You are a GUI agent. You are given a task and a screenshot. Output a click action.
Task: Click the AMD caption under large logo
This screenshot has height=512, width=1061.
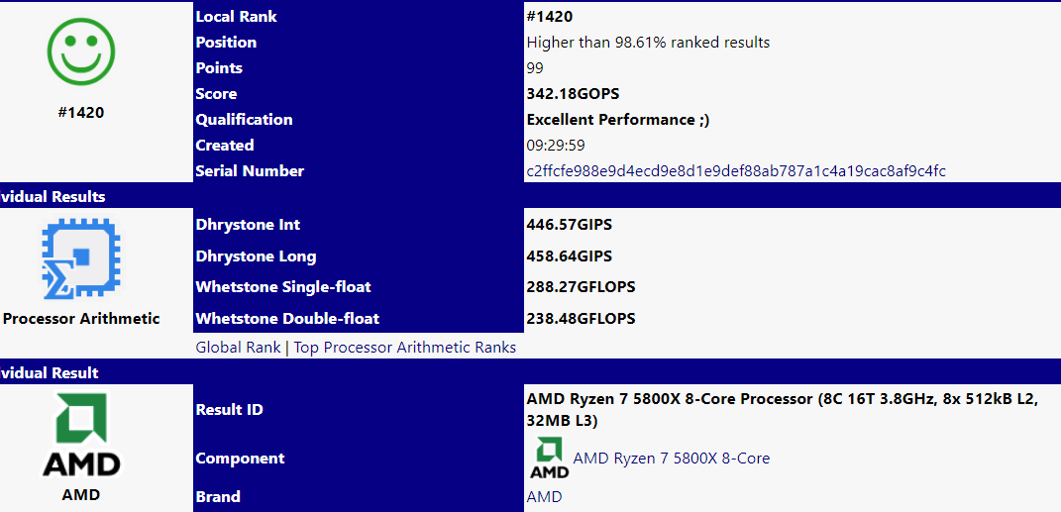click(x=81, y=495)
